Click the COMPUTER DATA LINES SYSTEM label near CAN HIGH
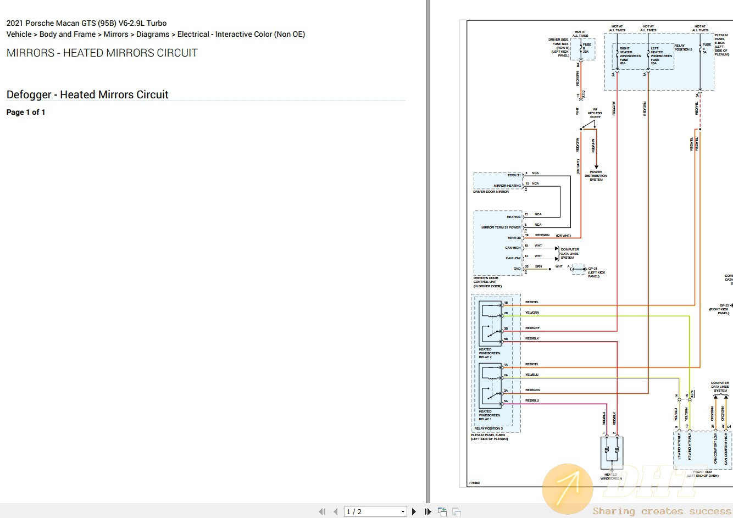 coord(569,253)
